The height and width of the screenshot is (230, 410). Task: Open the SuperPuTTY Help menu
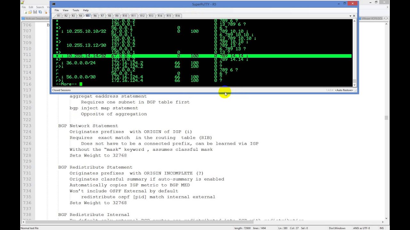(x=86, y=10)
